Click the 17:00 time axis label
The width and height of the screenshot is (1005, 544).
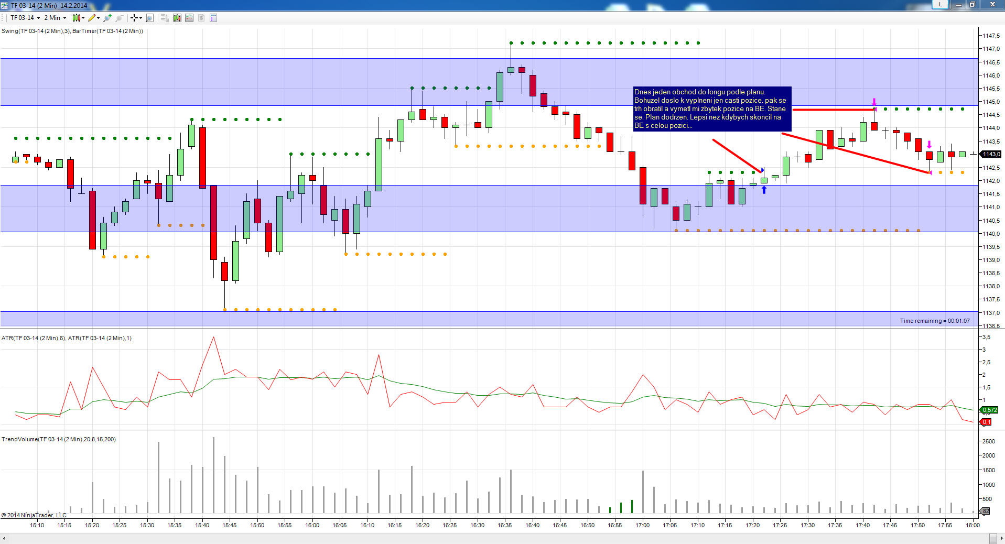click(x=643, y=525)
